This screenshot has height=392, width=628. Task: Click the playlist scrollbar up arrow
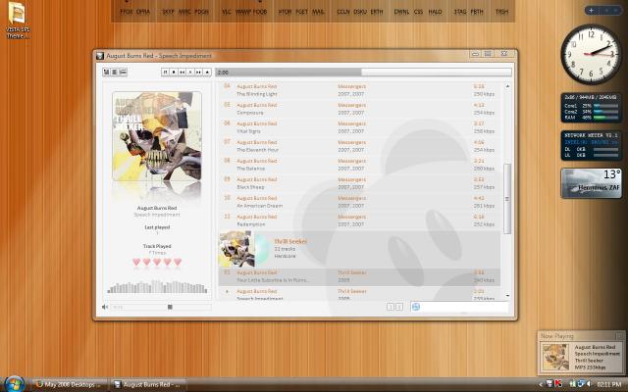coord(507,86)
